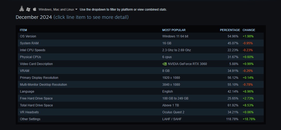Image resolution: width=281 pixels, height=130 pixels.
Task: Click the December 2024 heading text
Action: (34, 17)
